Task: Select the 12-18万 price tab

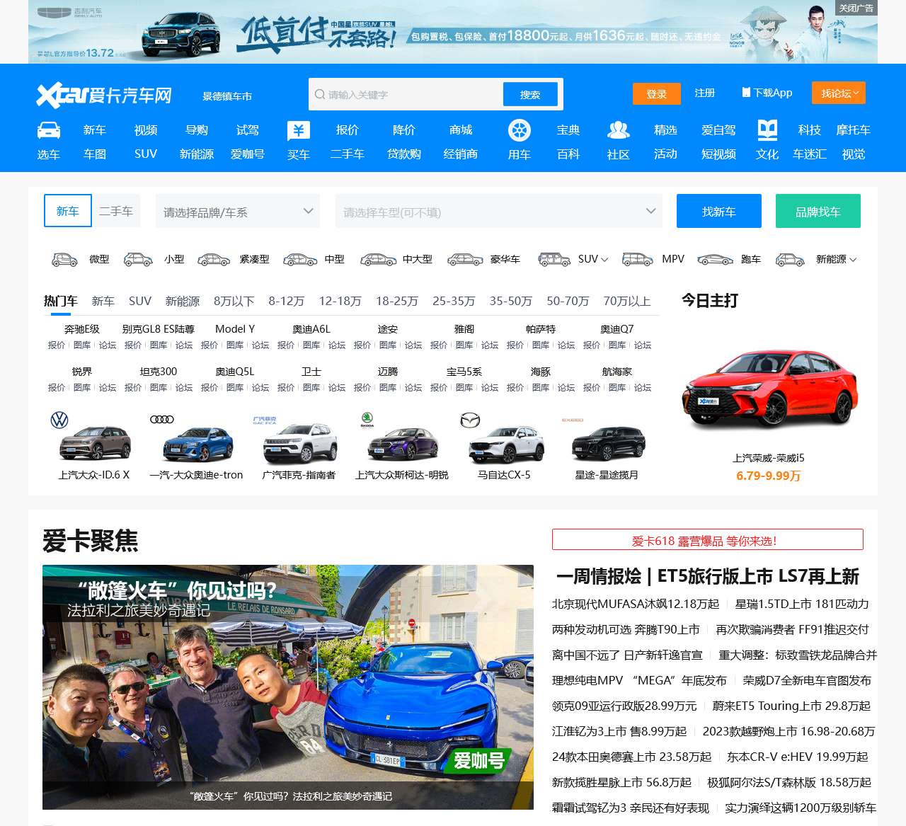Action: [x=340, y=302]
